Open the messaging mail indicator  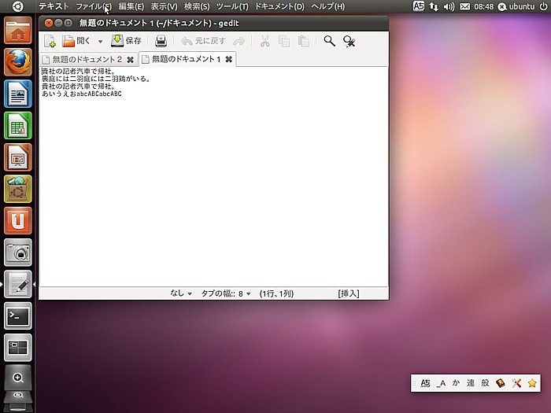(464, 6)
